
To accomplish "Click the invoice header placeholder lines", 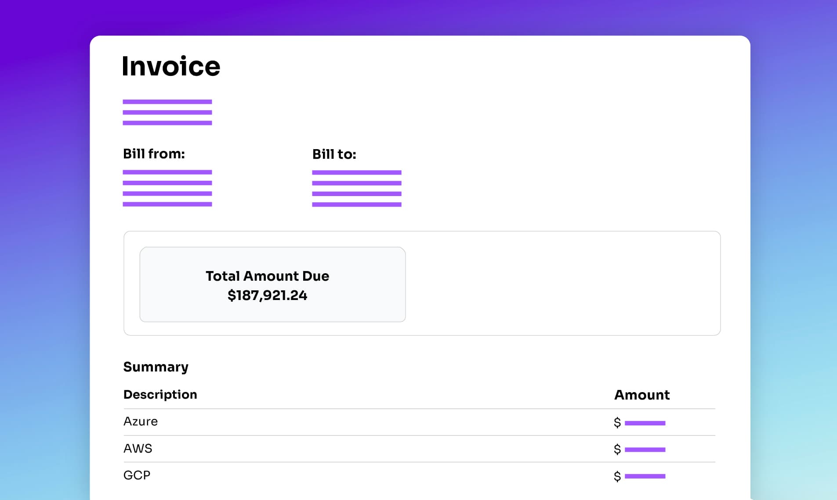I will pyautogui.click(x=167, y=113).
